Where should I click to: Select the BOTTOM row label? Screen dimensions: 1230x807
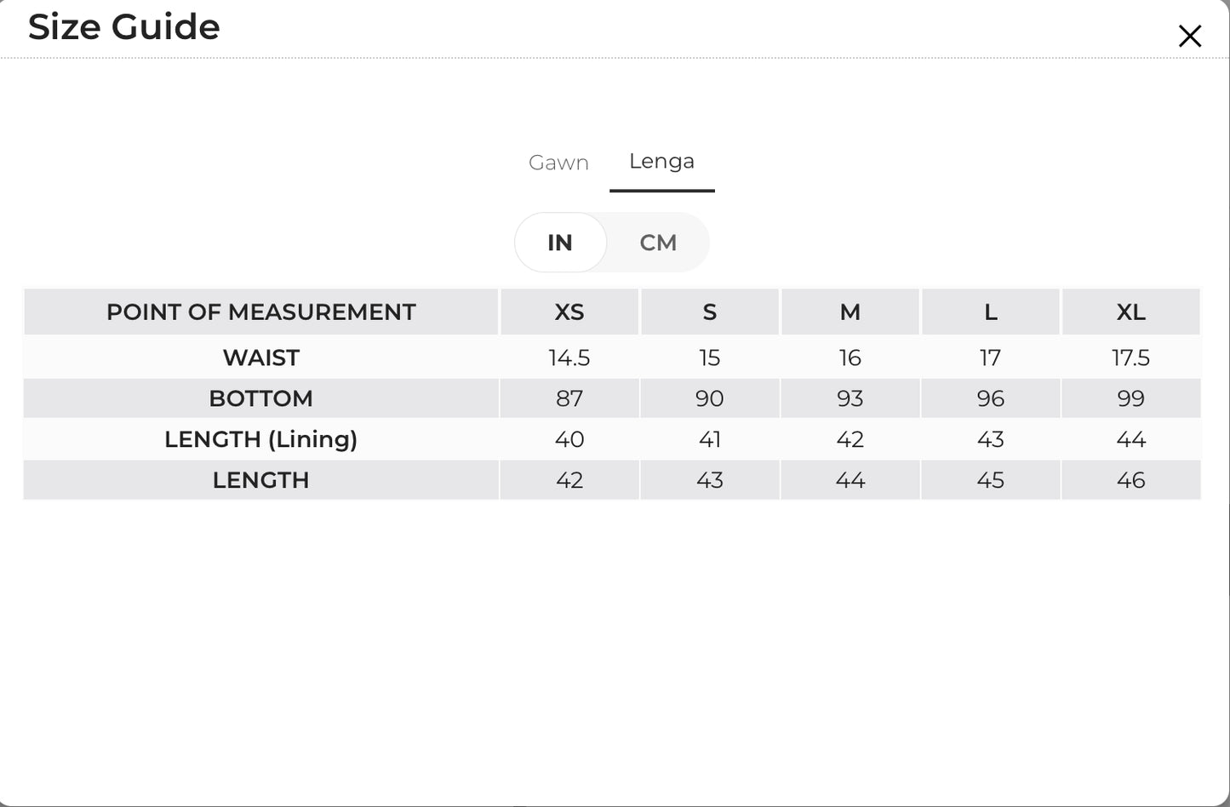[260, 398]
